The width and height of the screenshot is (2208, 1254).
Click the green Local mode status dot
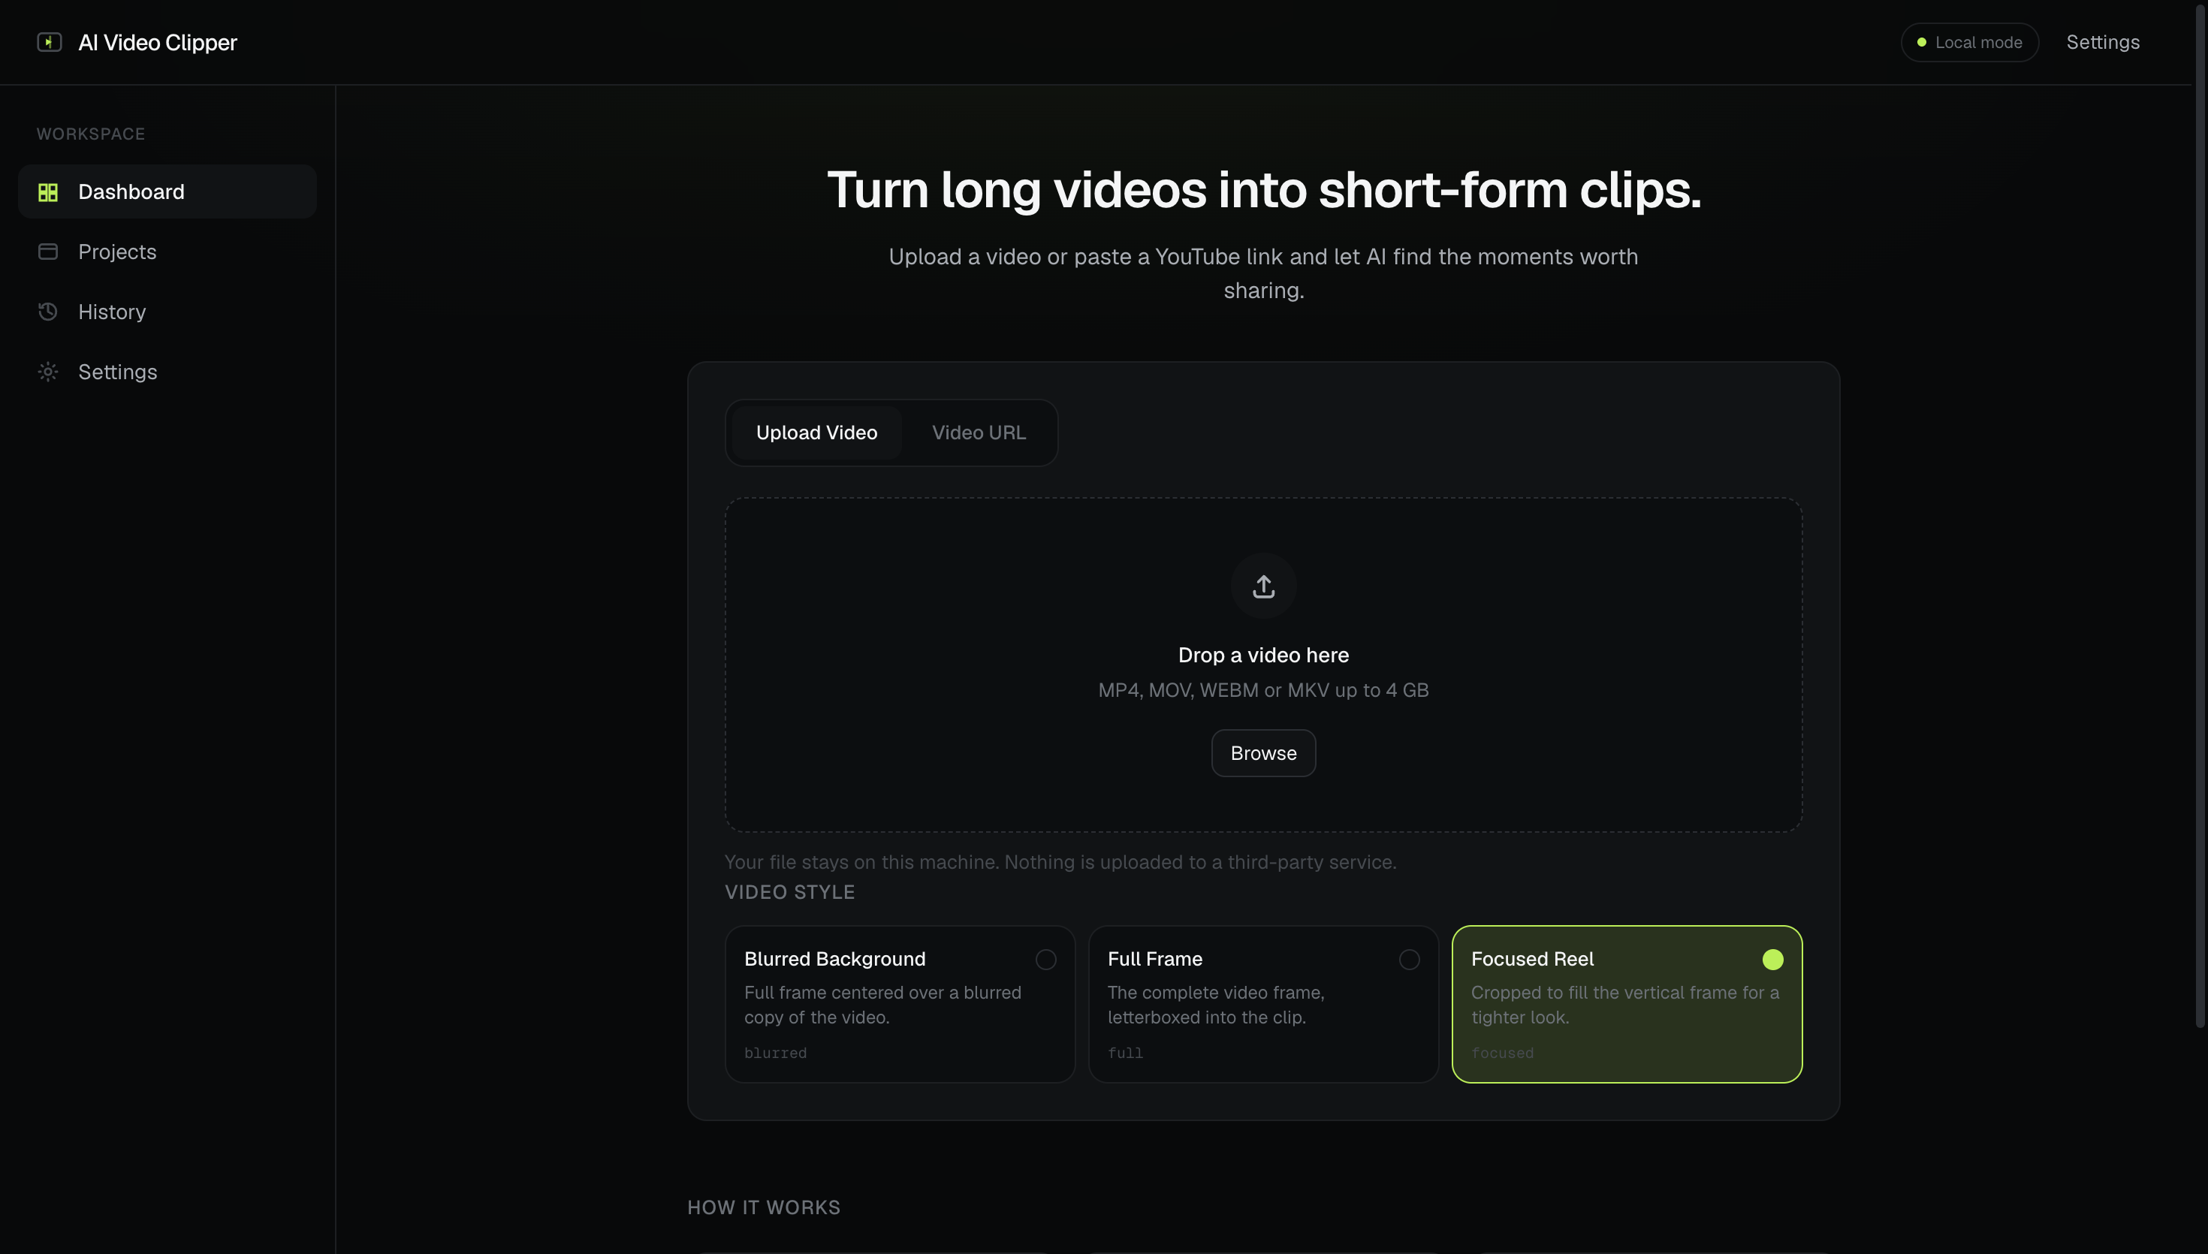[1921, 42]
